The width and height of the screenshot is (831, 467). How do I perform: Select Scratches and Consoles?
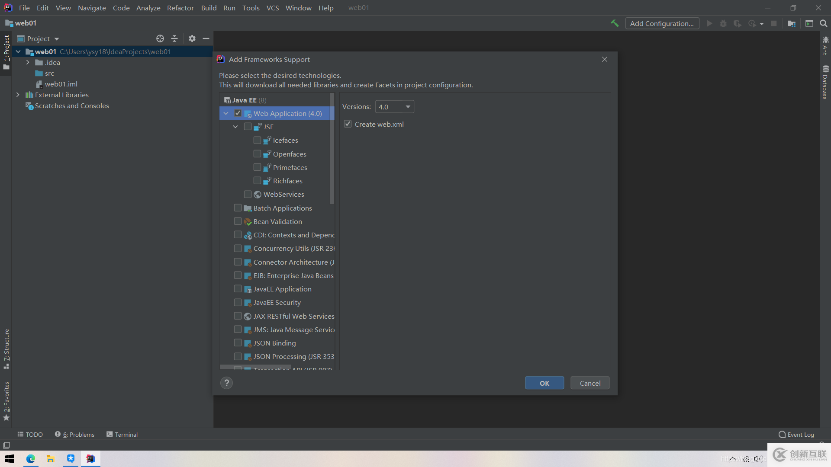point(72,106)
